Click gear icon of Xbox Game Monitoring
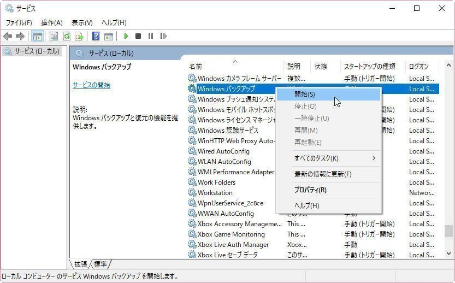The image size is (455, 283). 192,234
